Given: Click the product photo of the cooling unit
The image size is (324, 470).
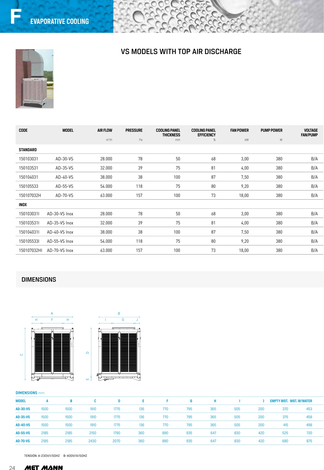Looking at the screenshot, I should pyautogui.click(x=35, y=79).
